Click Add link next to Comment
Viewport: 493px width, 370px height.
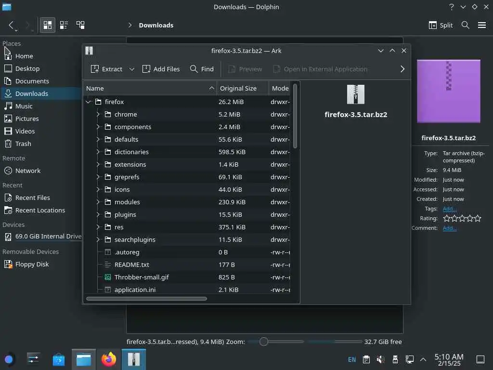coord(449,228)
